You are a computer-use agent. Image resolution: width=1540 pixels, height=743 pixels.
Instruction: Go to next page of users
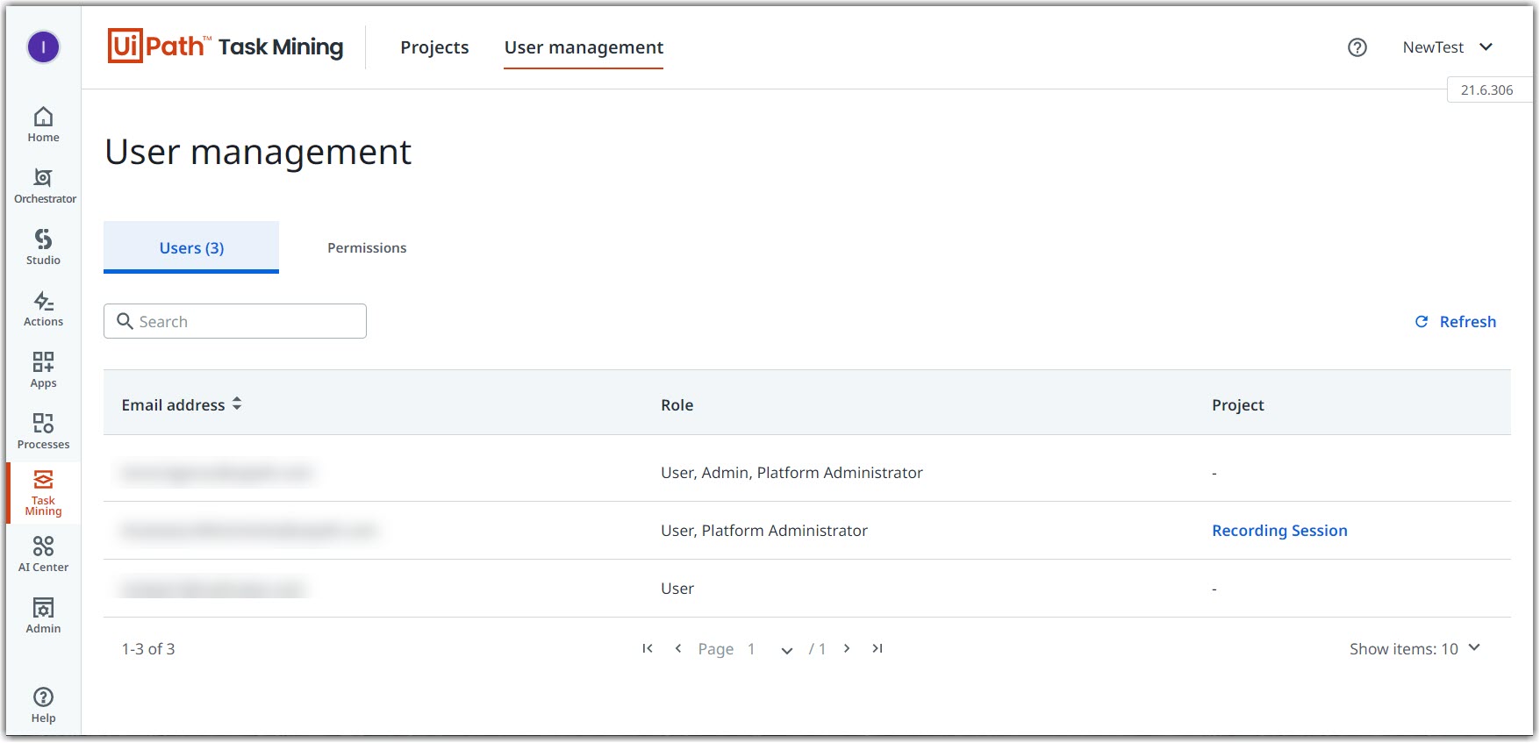tap(847, 648)
